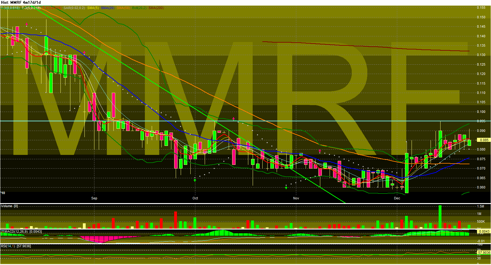The image size is (491, 265).
Task: Click the pink down-arrow signal touching cyan line
Action: pos(233,119)
